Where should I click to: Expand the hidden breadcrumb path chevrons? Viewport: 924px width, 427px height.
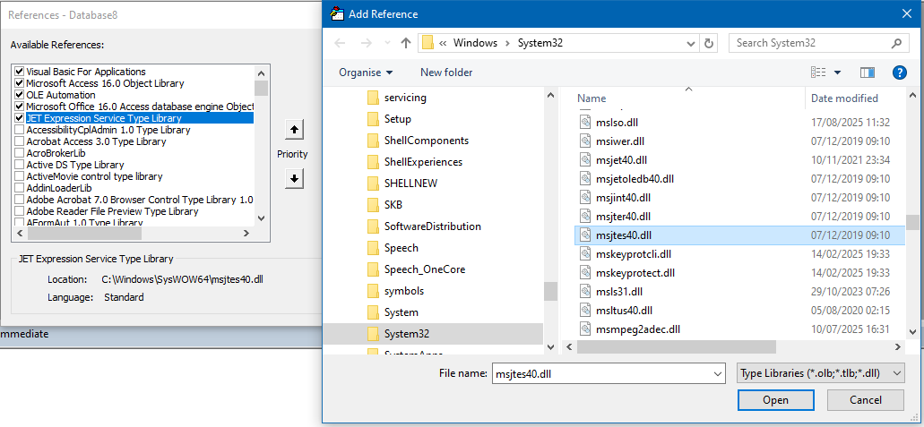coord(443,43)
